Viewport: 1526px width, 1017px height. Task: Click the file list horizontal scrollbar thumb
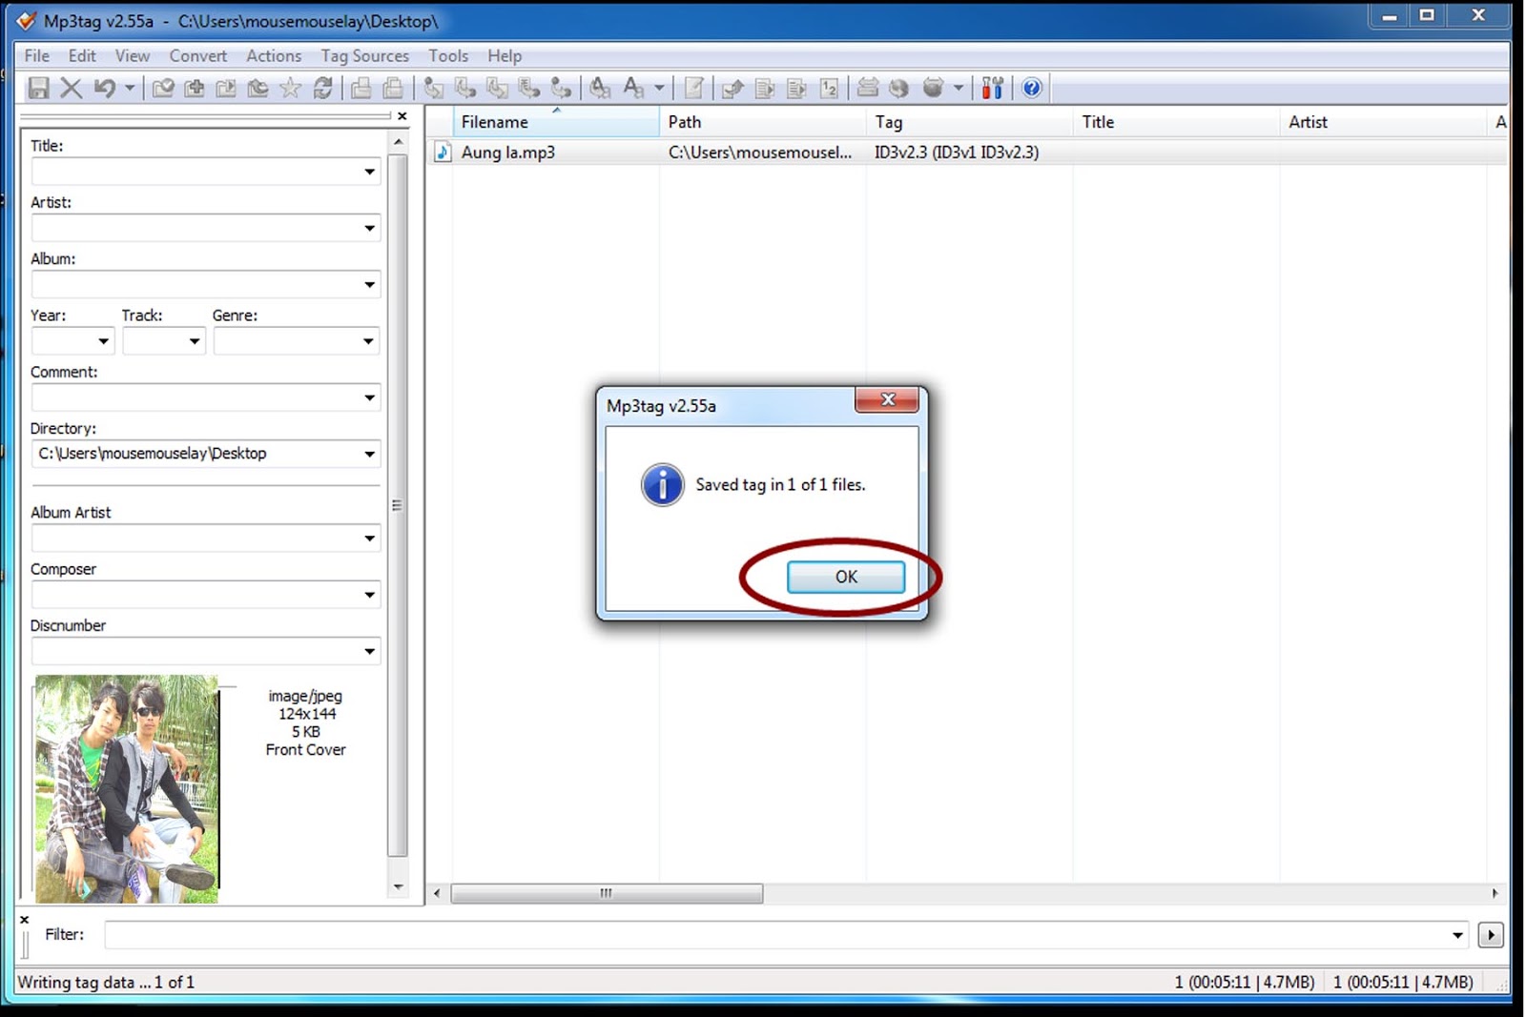607,893
